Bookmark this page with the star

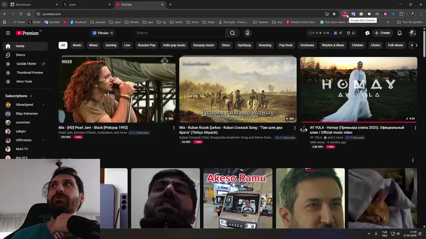334,14
